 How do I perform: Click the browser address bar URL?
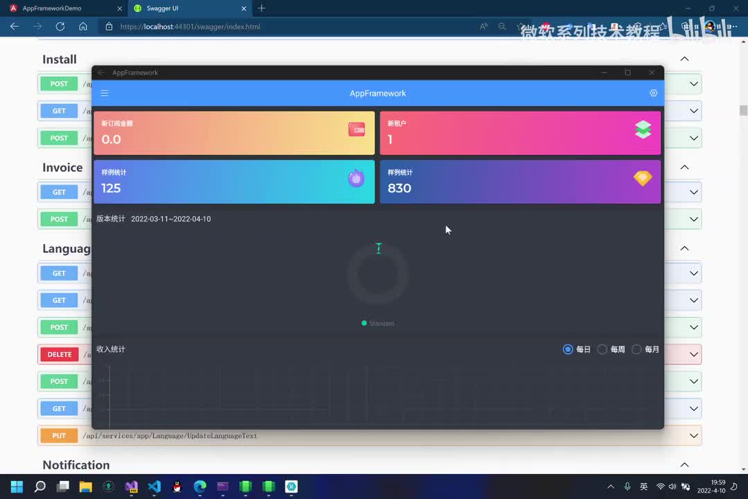tap(190, 27)
